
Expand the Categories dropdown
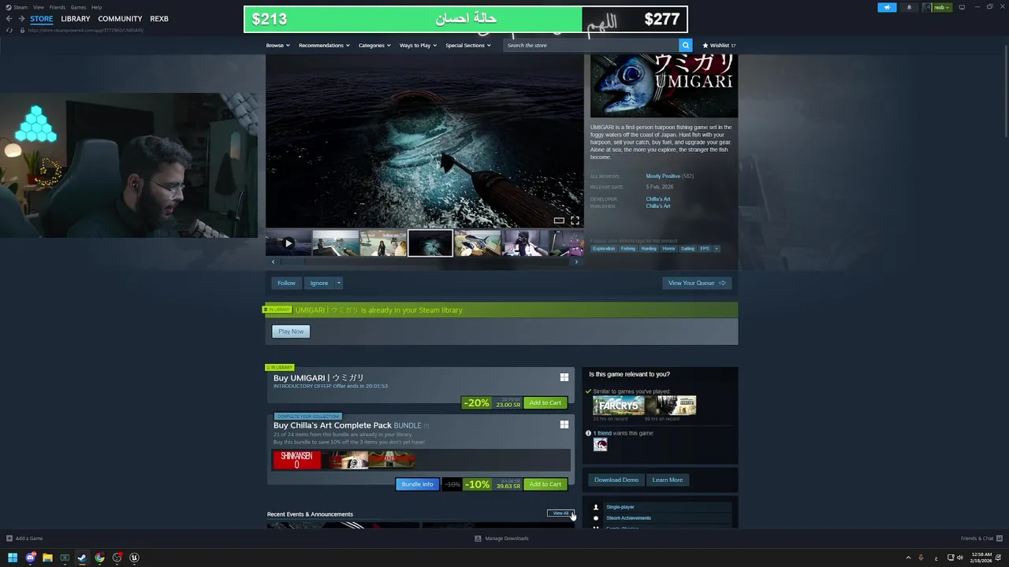374,46
